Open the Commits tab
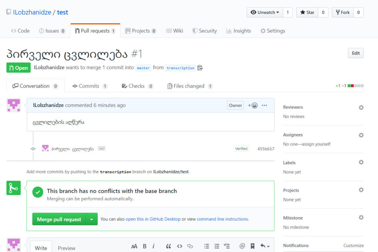Viewport: 378px width, 252px height. tap(89, 86)
